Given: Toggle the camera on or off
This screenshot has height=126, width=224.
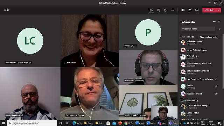Looking at the screenshot, I should coord(183,10).
